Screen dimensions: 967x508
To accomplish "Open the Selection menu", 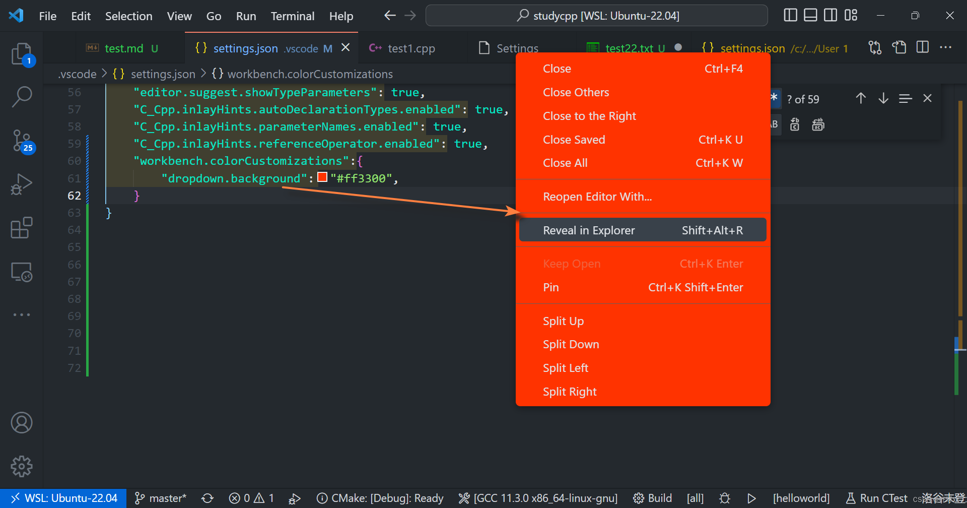I will click(x=128, y=16).
